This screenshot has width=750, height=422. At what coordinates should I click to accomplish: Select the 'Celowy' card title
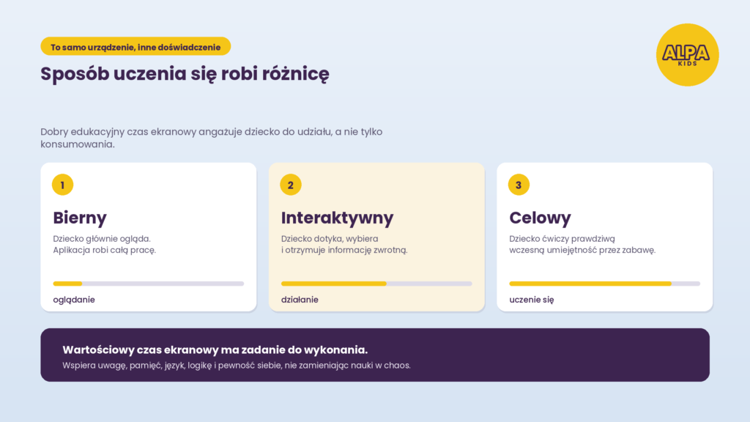click(540, 218)
